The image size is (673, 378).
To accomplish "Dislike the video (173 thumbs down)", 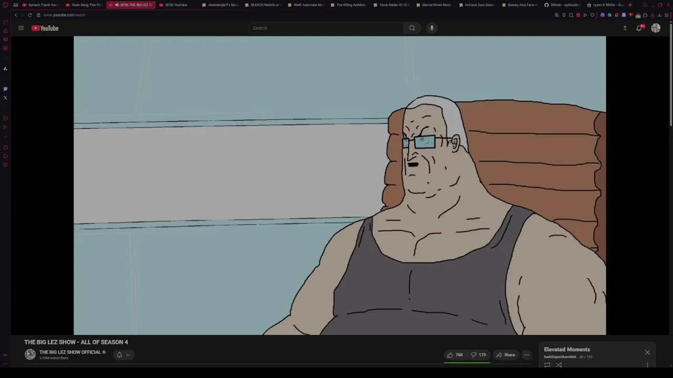I will 478,355.
